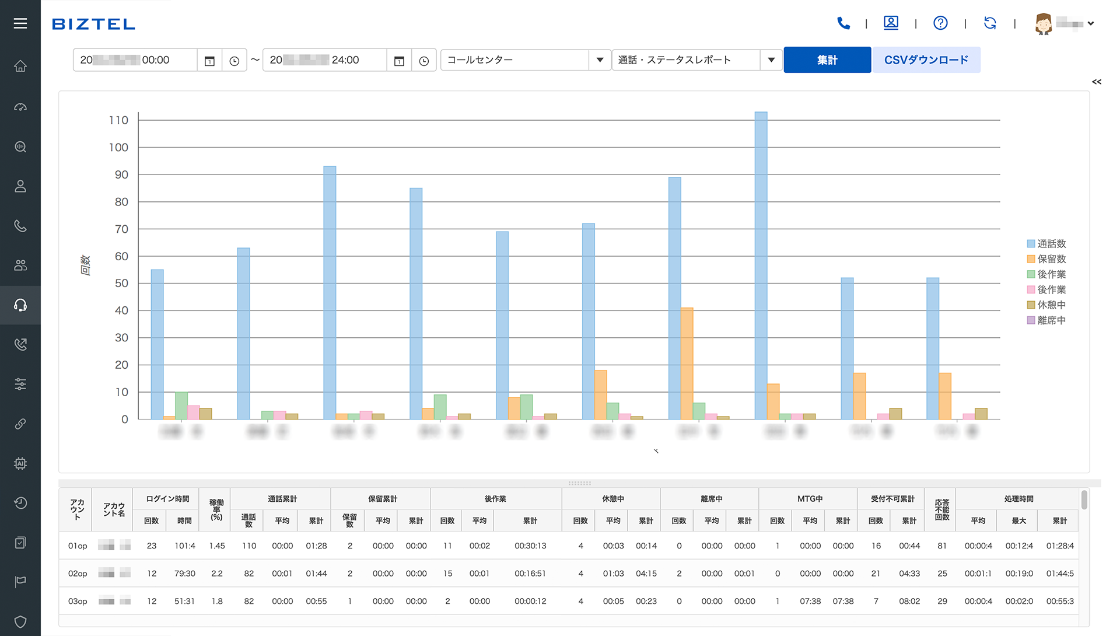Open the user group icon in sidebar

(20, 265)
